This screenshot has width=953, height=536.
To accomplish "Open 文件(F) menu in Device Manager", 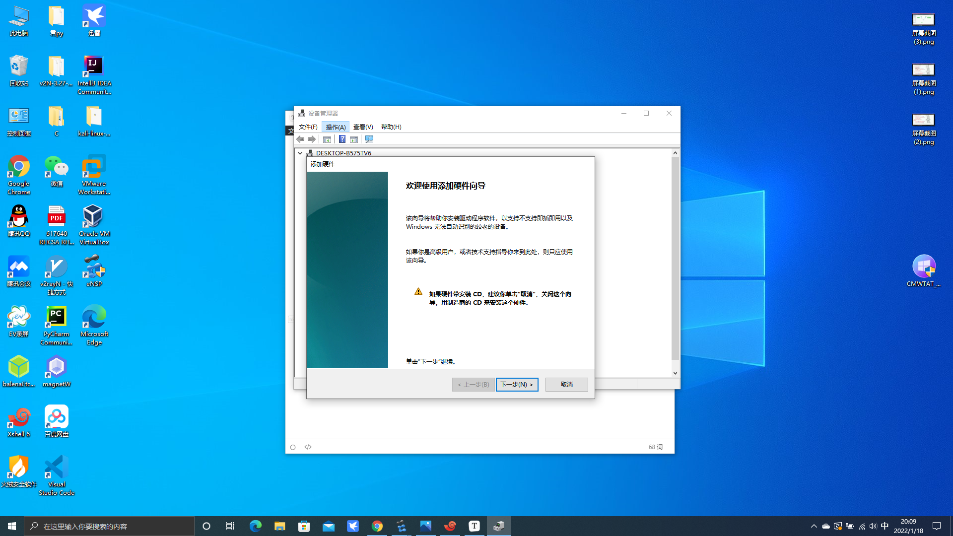I will (x=308, y=127).
